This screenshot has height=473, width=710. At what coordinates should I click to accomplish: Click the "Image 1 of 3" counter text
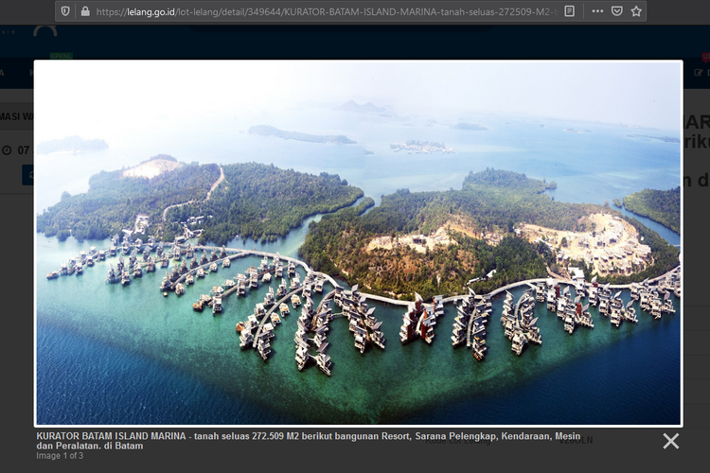(60, 456)
